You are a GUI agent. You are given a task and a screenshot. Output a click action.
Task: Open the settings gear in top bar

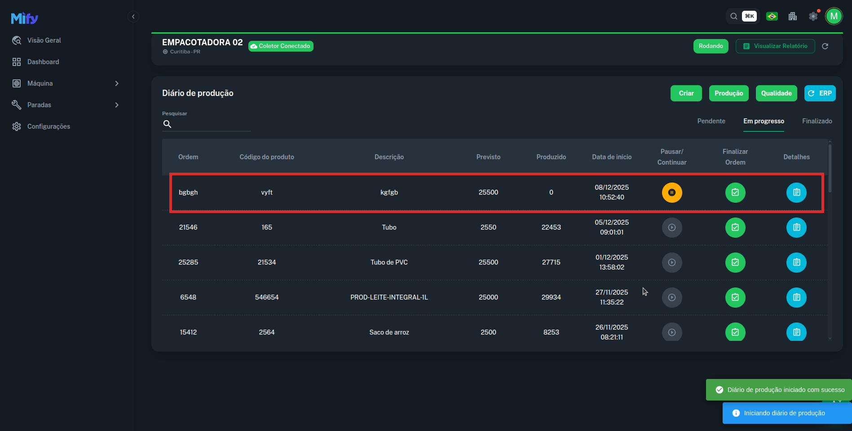click(813, 17)
